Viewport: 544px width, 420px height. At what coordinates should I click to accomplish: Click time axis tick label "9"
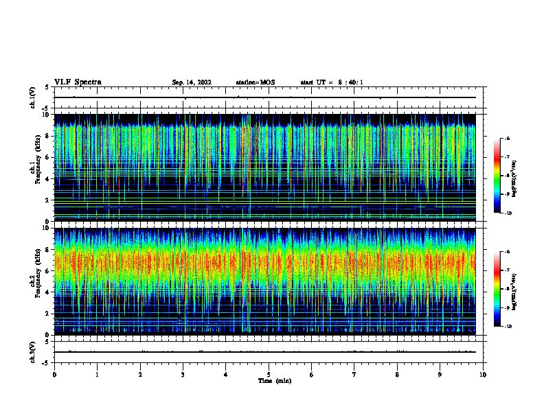click(x=440, y=375)
